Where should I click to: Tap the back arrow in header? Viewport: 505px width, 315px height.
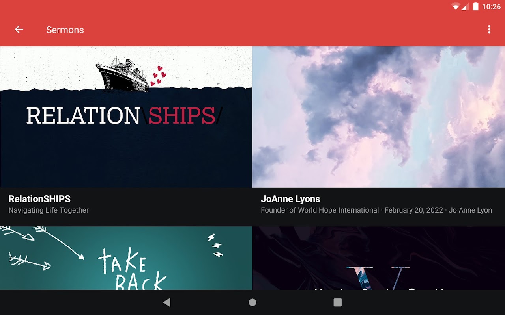click(19, 30)
